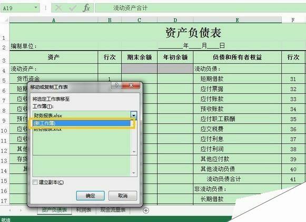306x222 pixels.
Task: Click the 年初余额 header cell
Action: coord(175,57)
